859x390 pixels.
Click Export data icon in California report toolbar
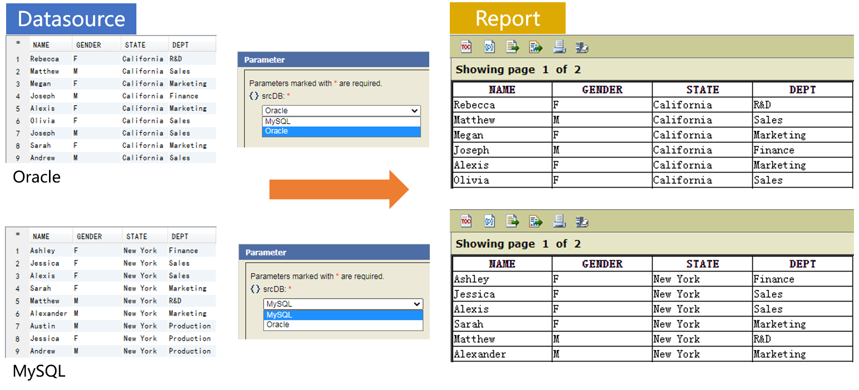click(x=512, y=47)
